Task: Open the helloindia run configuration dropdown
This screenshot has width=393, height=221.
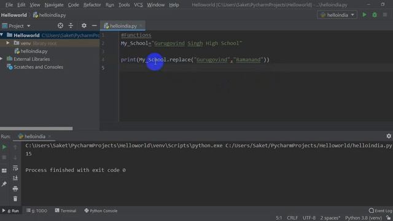Action: click(337, 15)
